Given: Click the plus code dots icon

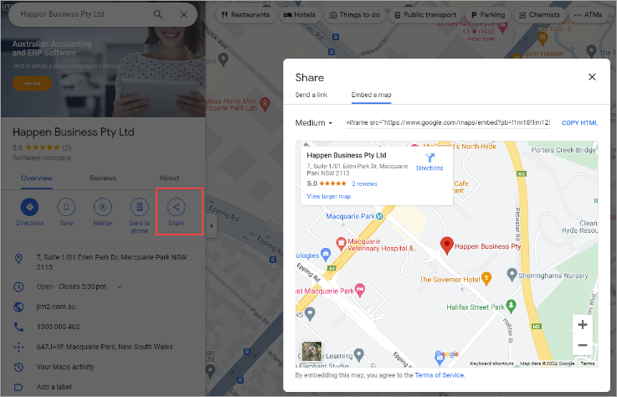Looking at the screenshot, I should (18, 347).
